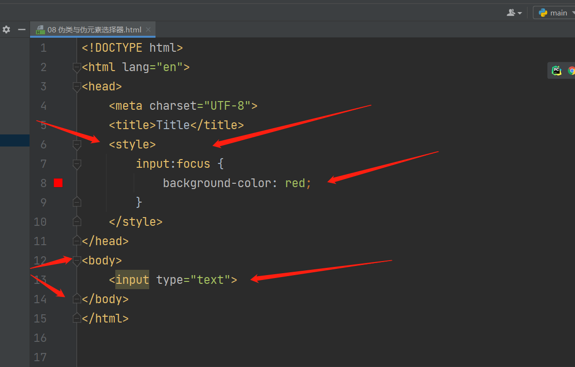Image resolution: width=575 pixels, height=367 pixels.
Task: Click the red value on line 8
Action: coord(295,183)
